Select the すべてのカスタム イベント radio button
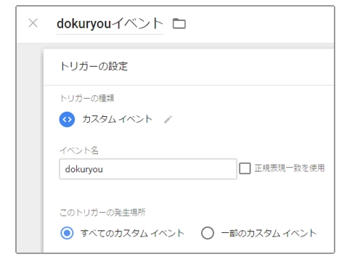This screenshot has height=262, width=352. point(67,233)
